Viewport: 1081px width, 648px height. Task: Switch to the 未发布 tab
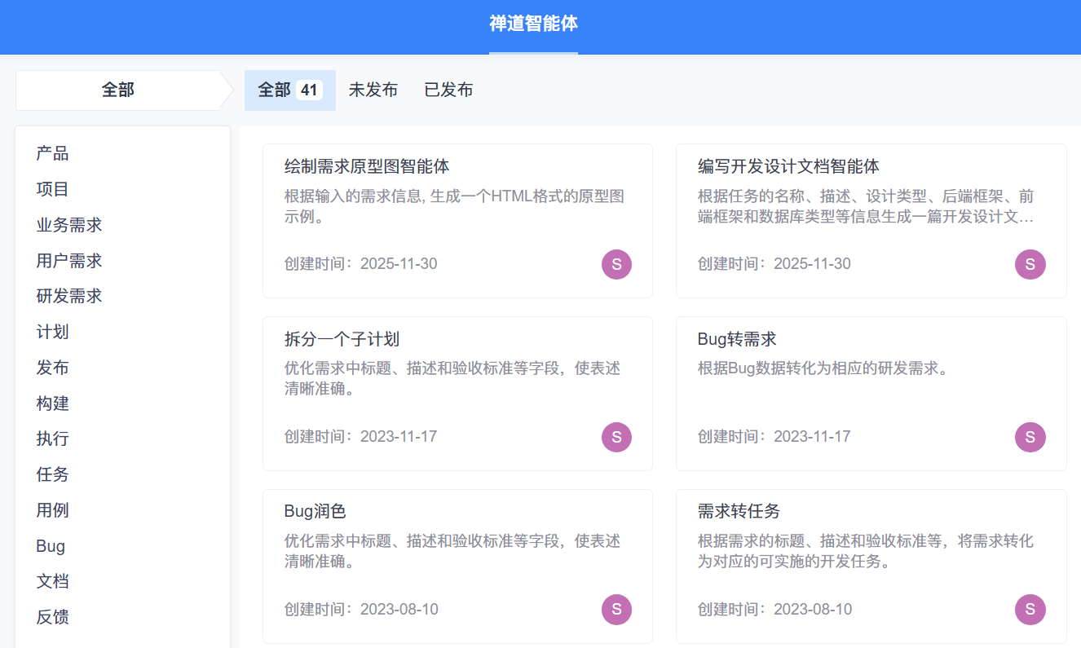373,90
